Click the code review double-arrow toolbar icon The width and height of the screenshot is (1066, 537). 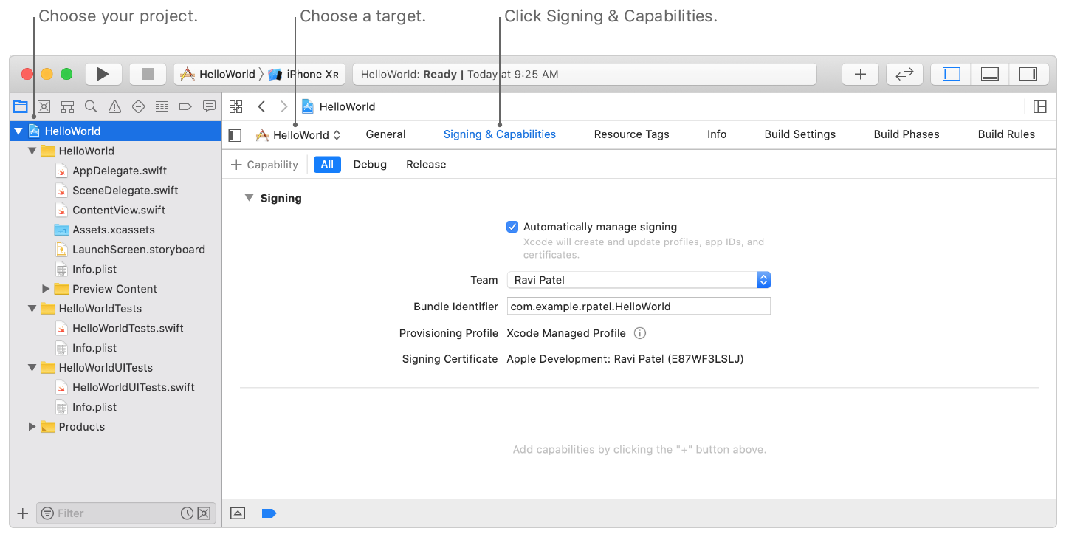pos(904,74)
